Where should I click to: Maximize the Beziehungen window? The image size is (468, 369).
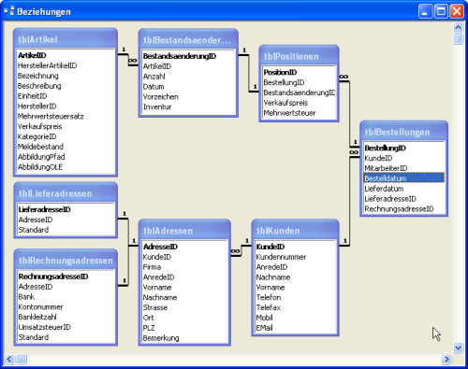coord(441,11)
